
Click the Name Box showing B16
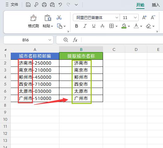[28, 40]
